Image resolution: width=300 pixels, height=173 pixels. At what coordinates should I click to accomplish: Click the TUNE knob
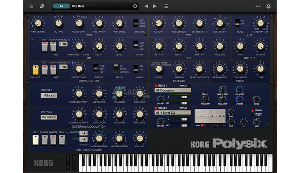point(261,69)
